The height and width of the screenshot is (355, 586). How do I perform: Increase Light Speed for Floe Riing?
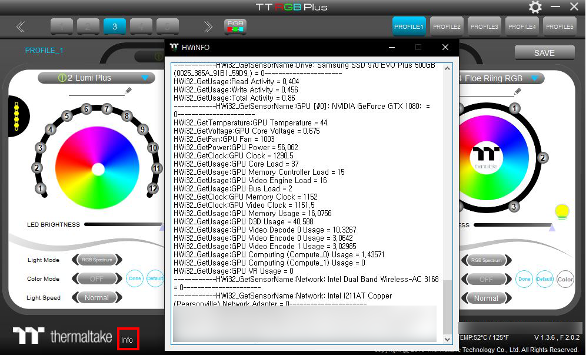point(508,298)
